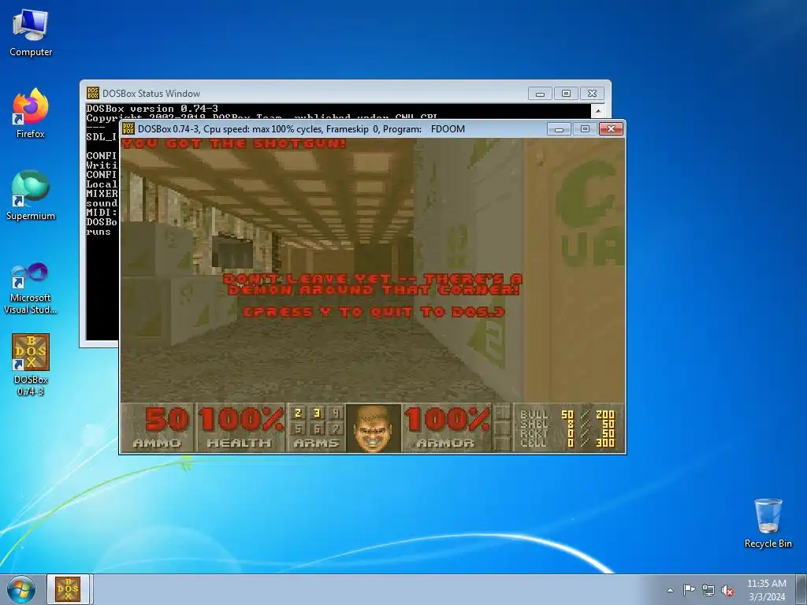Open the Computer desktop icon
807x605 pixels.
[x=31, y=34]
